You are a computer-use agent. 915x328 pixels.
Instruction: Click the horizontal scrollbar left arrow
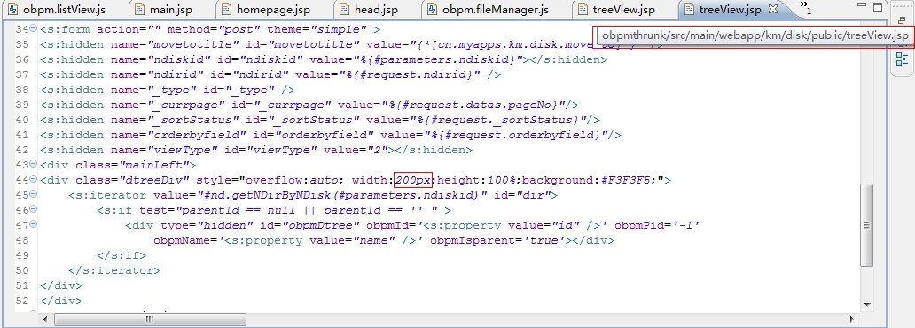click(44, 319)
